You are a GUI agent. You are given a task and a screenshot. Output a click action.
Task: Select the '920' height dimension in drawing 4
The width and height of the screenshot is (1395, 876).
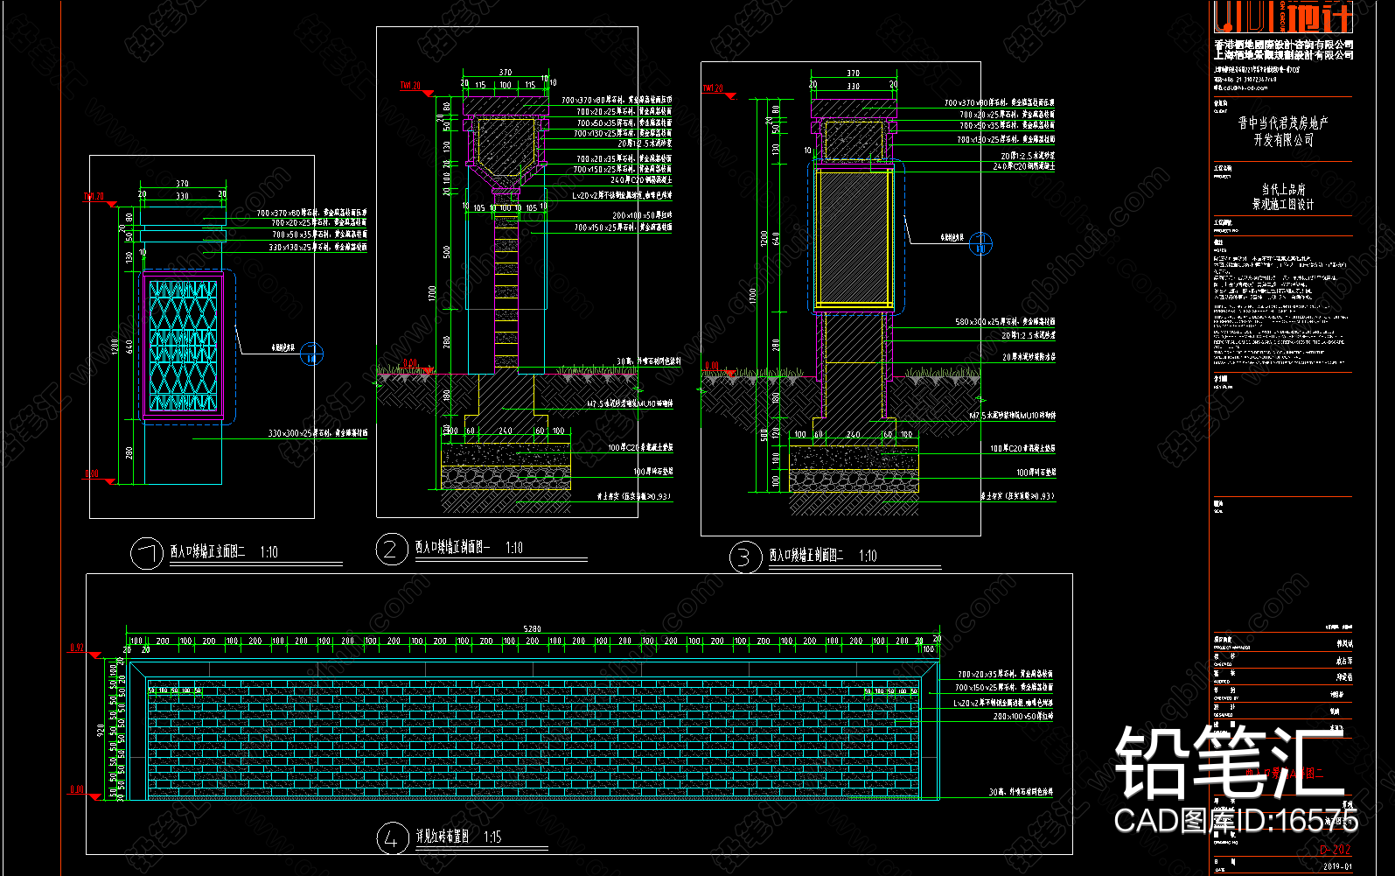tap(101, 730)
